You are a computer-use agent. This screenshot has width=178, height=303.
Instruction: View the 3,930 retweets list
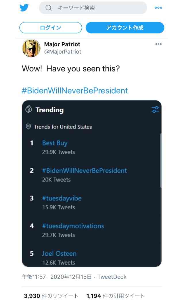pos(51,296)
